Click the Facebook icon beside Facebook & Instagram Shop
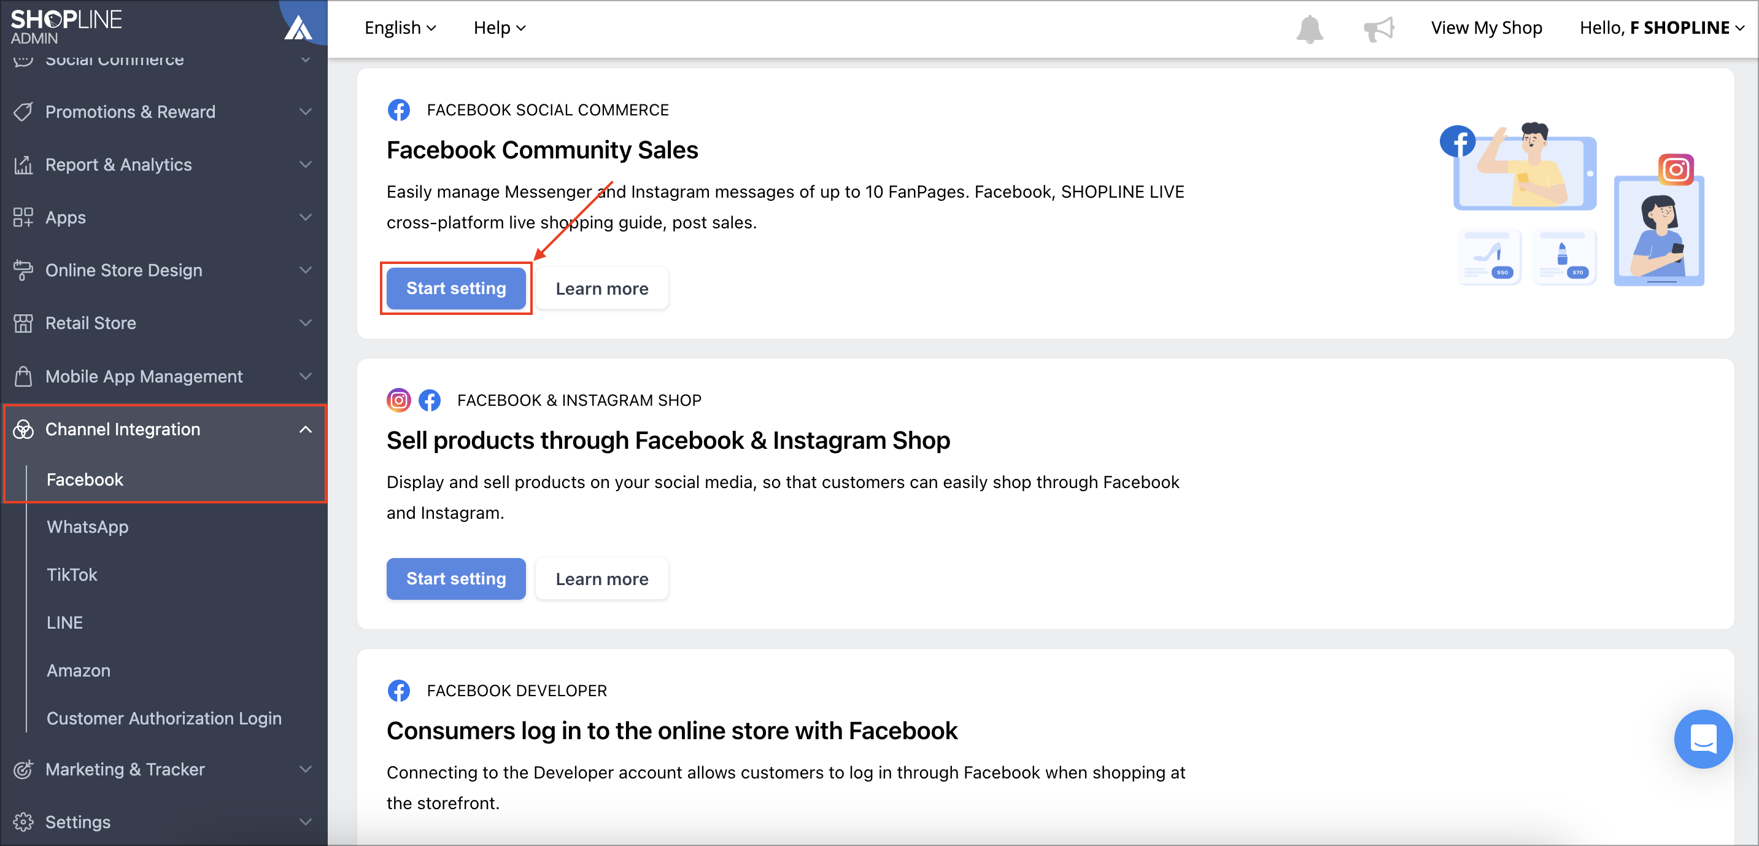 tap(430, 400)
